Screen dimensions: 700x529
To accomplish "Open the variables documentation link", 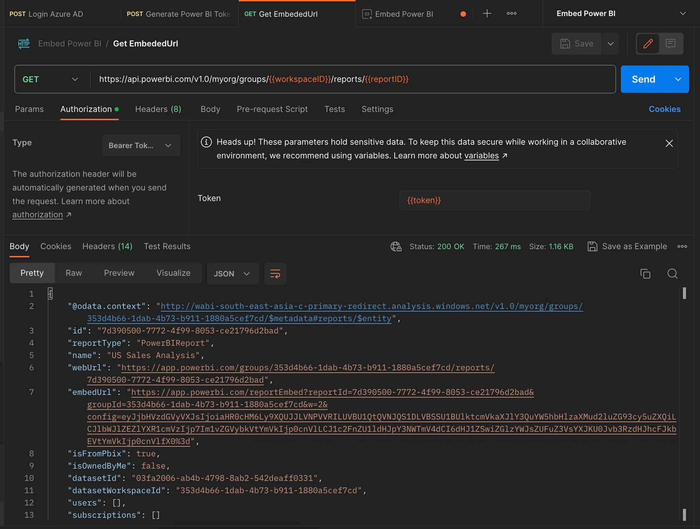I will (482, 156).
